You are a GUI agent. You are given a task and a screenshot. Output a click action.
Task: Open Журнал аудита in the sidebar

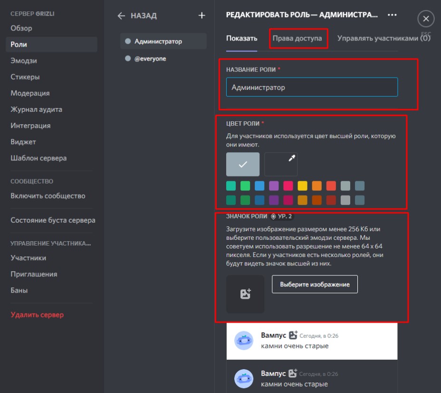click(37, 109)
